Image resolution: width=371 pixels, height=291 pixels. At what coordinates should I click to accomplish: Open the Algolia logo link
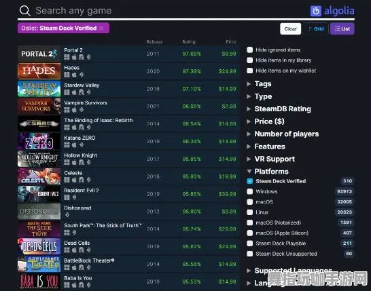click(332, 11)
